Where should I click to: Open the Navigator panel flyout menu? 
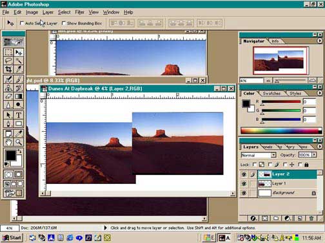(319, 40)
